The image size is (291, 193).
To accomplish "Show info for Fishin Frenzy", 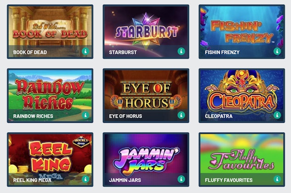I will coord(277,51).
